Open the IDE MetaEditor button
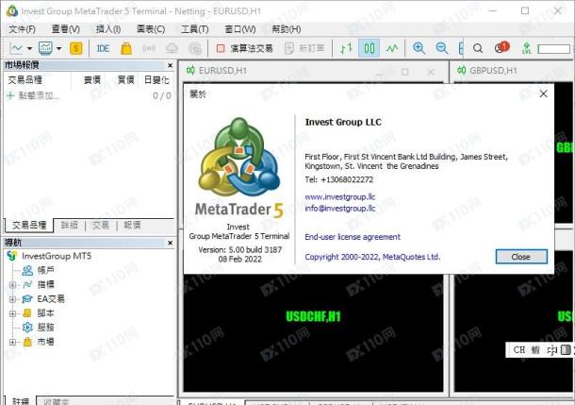 click(103, 48)
